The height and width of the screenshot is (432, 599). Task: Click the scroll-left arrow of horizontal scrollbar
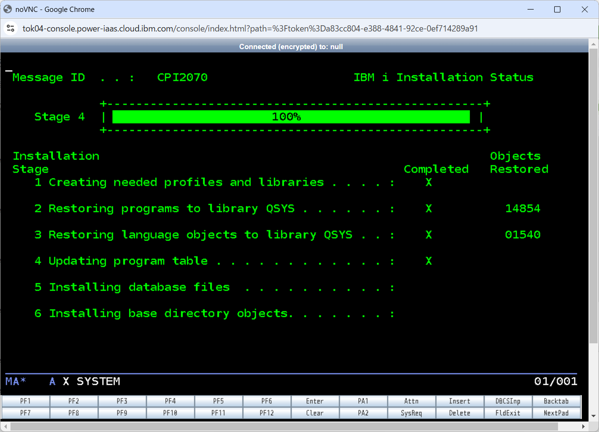(4, 426)
